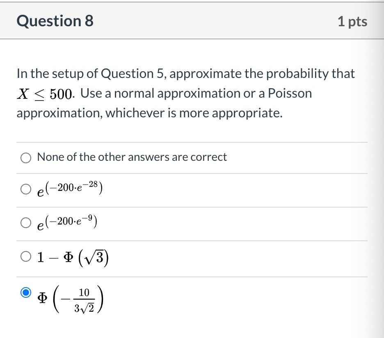Click the e^(-200·e^-28) formula label
This screenshot has height=338, width=384.
69,190
